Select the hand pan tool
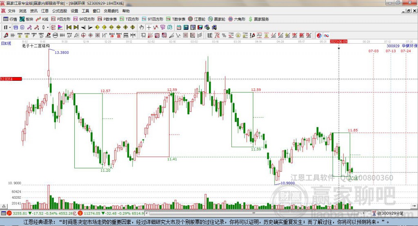This screenshot has height=226, width=418. click(x=142, y=27)
